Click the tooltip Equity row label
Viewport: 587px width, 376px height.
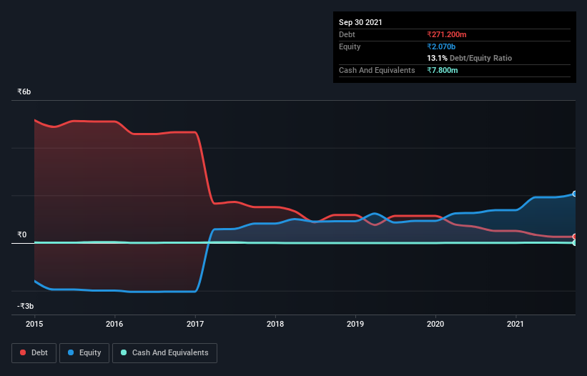(350, 46)
